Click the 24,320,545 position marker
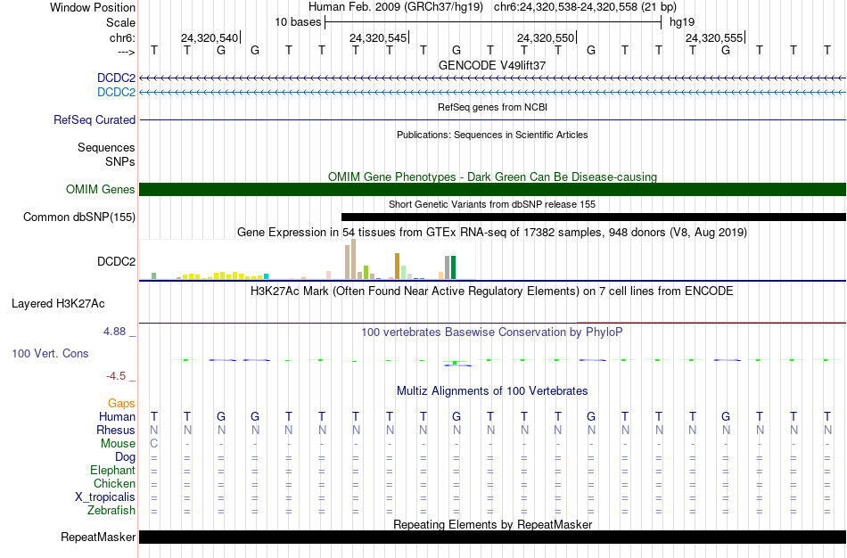 pos(378,37)
